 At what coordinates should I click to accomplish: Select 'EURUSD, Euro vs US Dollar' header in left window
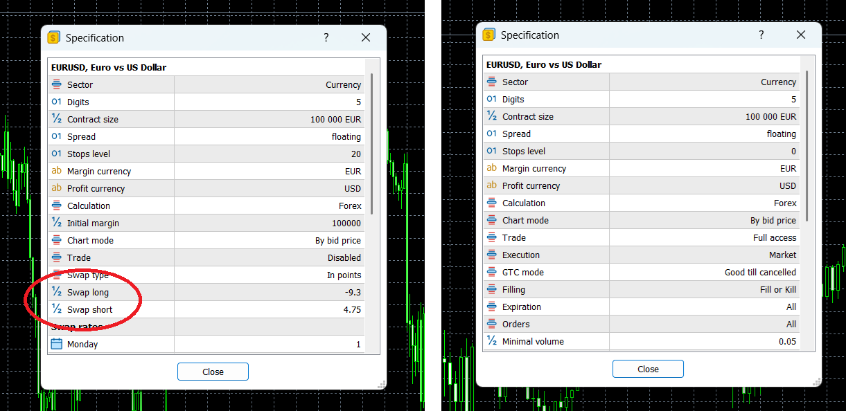pyautogui.click(x=109, y=67)
